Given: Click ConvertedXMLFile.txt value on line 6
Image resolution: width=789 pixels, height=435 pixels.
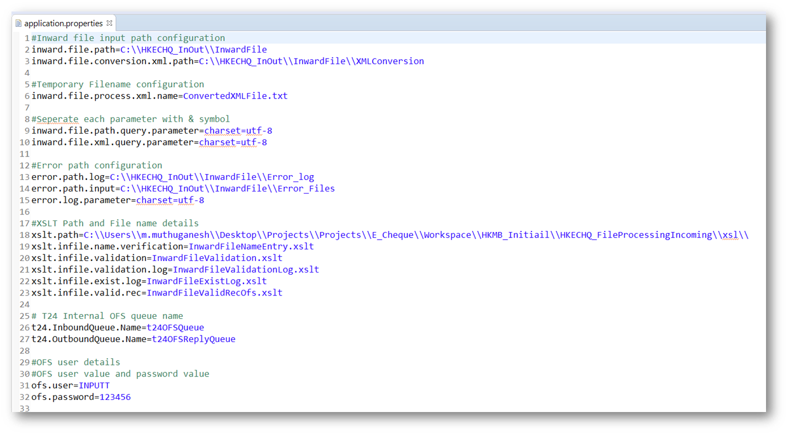Looking at the screenshot, I should coord(235,96).
